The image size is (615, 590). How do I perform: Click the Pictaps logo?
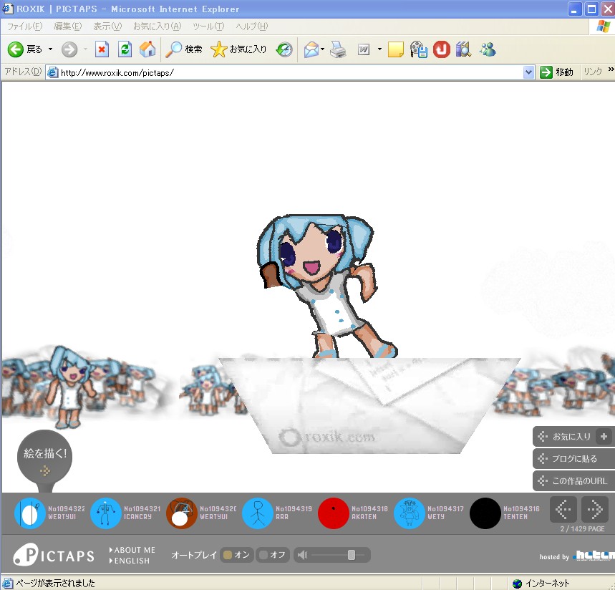click(54, 555)
